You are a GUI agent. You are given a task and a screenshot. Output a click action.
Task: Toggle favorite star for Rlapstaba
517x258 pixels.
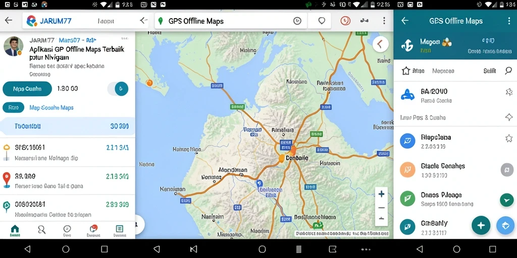coord(509,138)
